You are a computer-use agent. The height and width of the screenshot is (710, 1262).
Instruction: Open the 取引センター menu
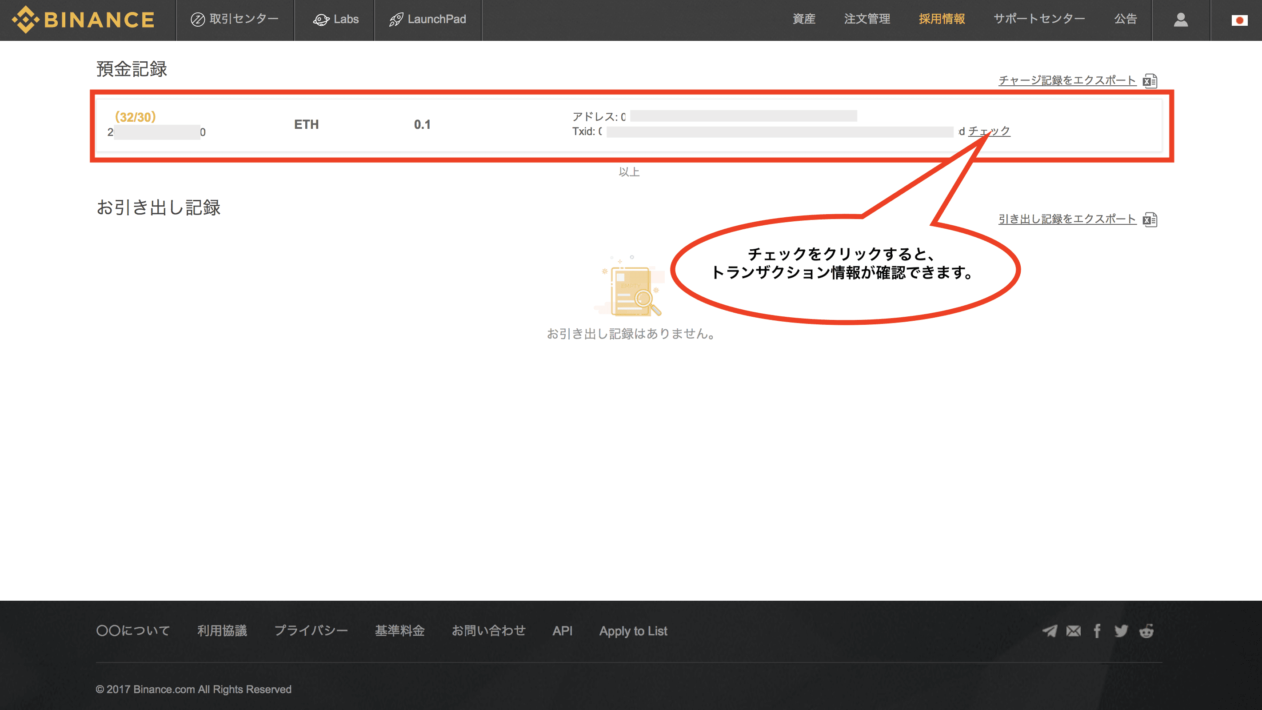(x=235, y=20)
